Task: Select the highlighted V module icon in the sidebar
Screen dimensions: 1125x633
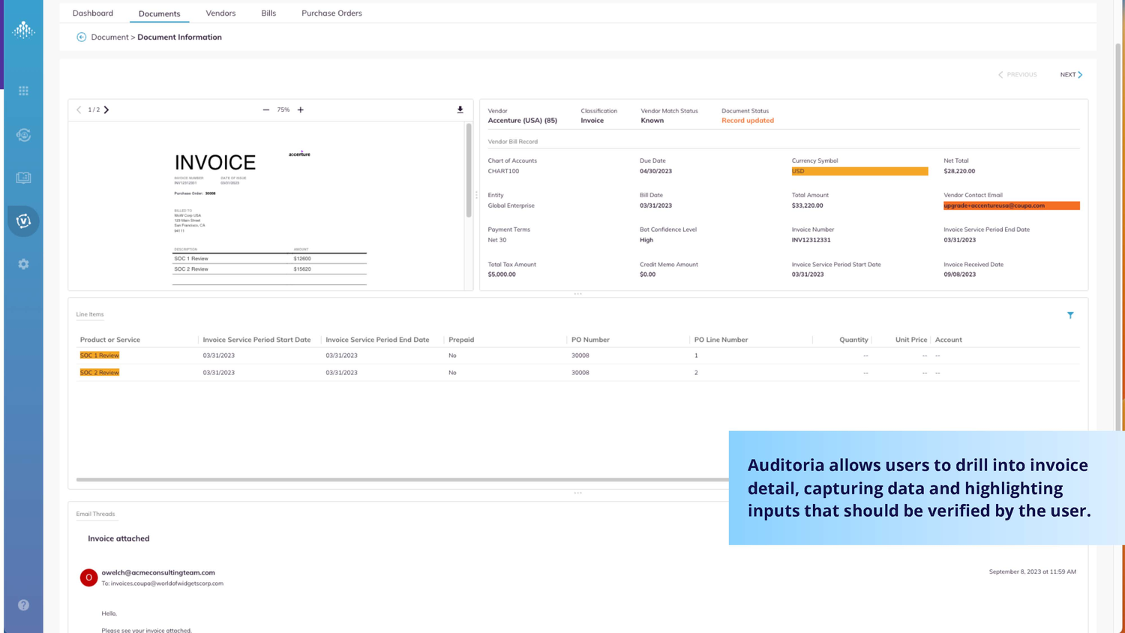Action: coord(22,221)
